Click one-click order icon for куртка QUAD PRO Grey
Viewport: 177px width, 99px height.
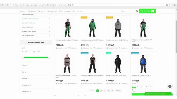pos(107,48)
